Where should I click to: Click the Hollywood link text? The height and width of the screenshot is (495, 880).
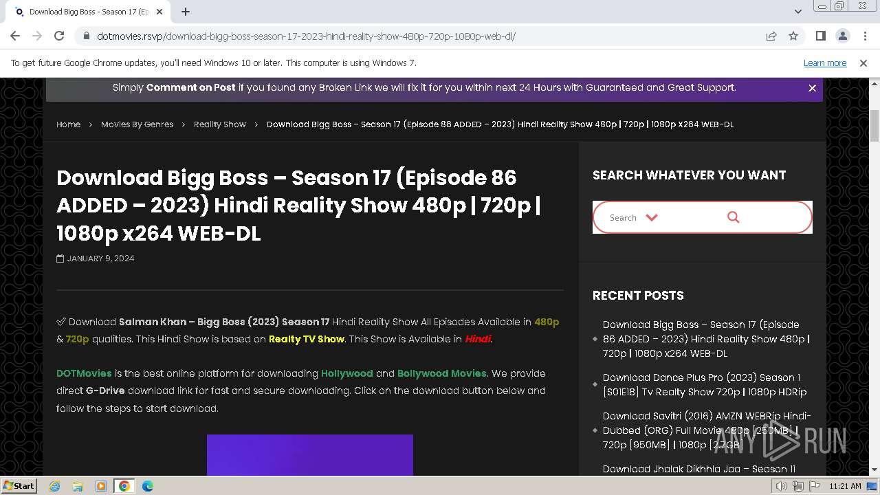[347, 373]
